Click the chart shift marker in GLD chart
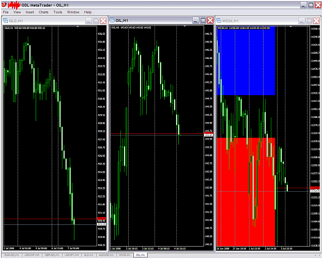Viewport: 323px width, 259px height. (78, 26)
